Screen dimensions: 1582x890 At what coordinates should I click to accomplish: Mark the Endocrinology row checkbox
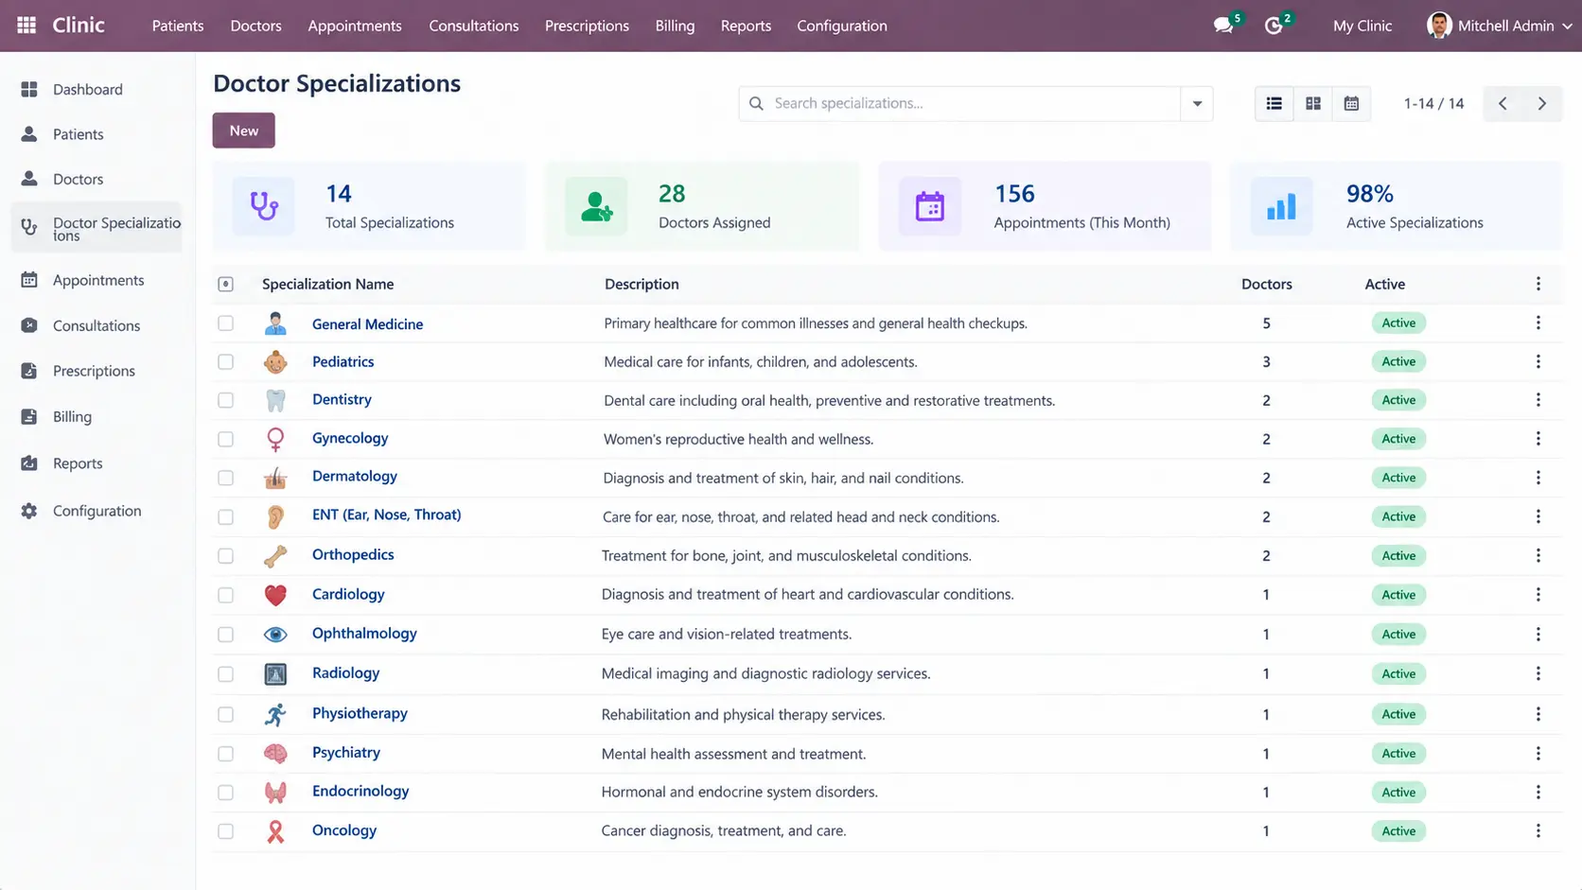tap(225, 793)
